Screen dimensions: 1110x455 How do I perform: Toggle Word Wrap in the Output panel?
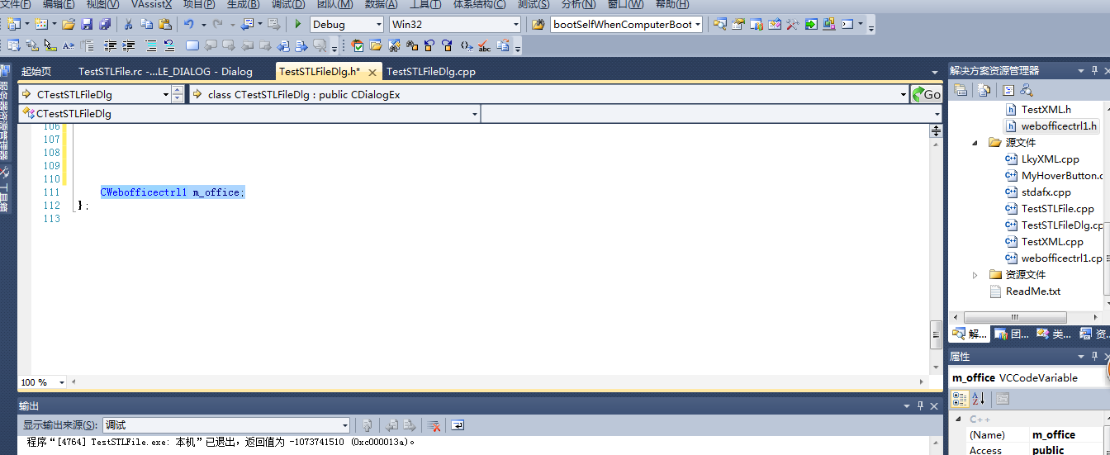[x=458, y=425]
